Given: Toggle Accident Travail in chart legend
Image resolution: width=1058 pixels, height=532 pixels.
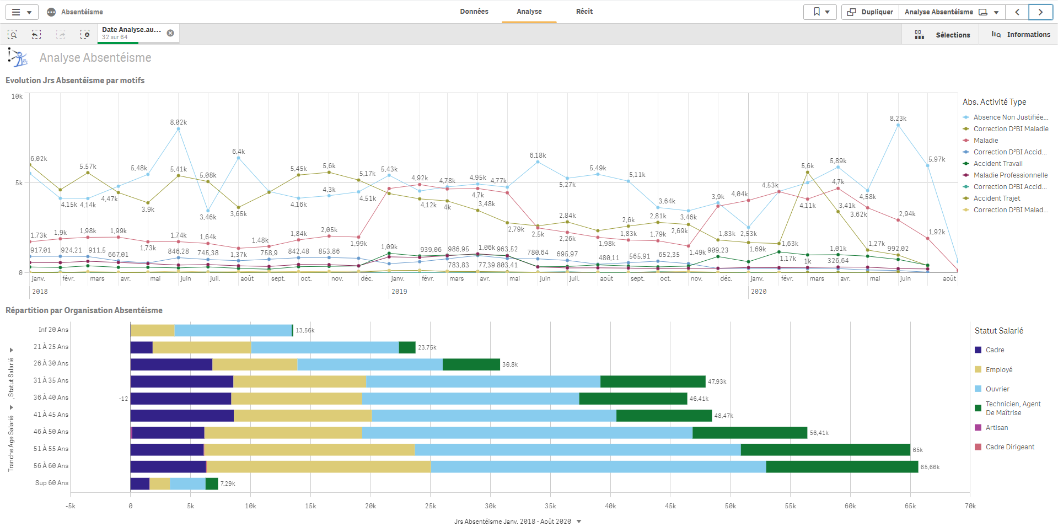Looking at the screenshot, I should (997, 164).
